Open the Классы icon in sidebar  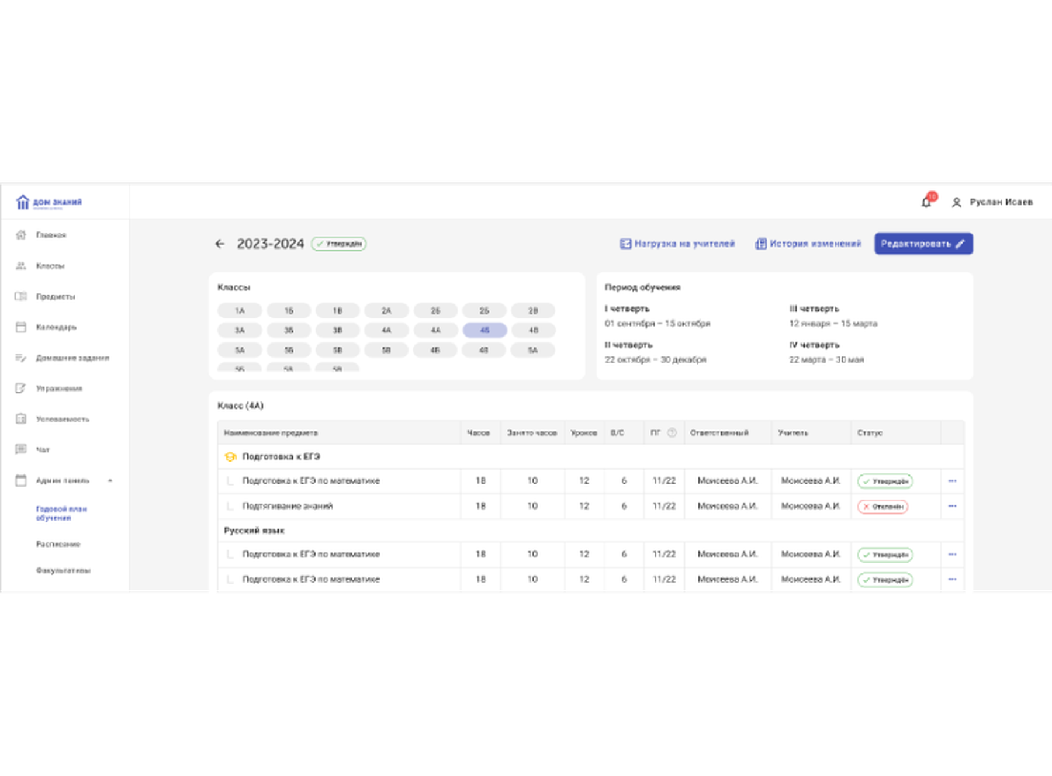[x=21, y=266]
